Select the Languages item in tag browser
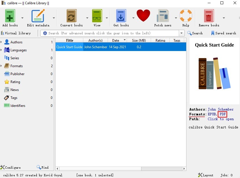The width and height of the screenshot is (240, 178). (x=18, y=50)
